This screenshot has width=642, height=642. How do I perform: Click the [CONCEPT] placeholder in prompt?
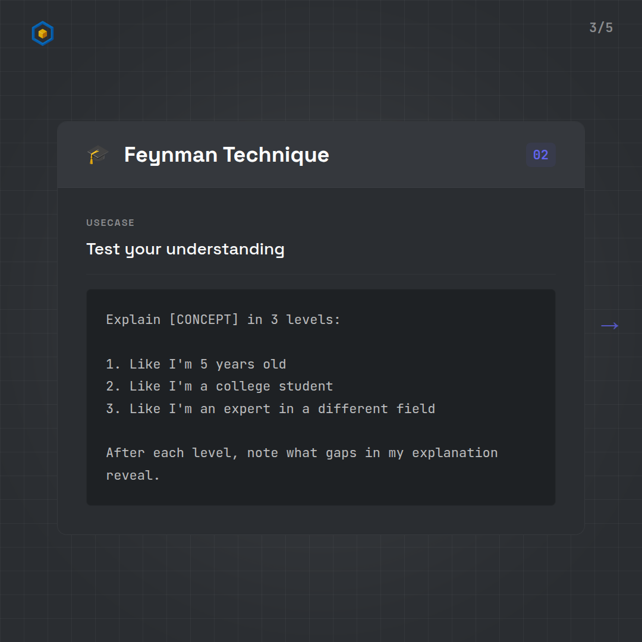203,320
